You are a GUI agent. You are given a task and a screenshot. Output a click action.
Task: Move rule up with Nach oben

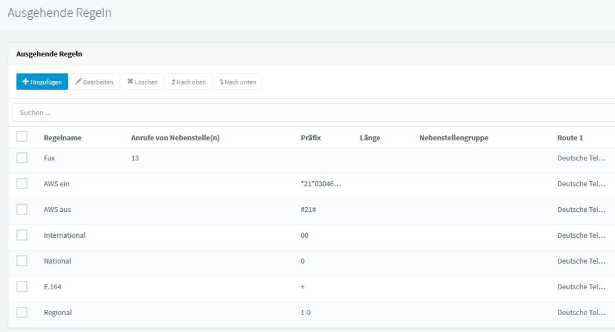click(x=189, y=82)
